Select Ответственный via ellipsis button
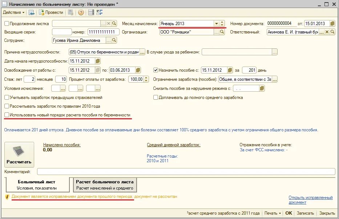The width and height of the screenshot is (339, 219). [322, 32]
